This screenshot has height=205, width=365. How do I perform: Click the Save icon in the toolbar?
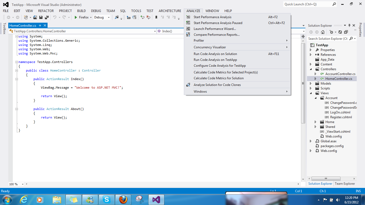(41, 17)
